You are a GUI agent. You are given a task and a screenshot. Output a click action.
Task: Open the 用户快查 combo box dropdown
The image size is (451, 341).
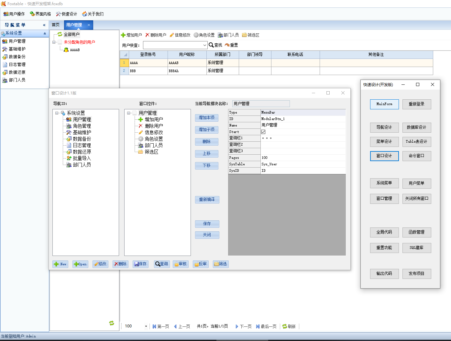[x=204, y=45]
